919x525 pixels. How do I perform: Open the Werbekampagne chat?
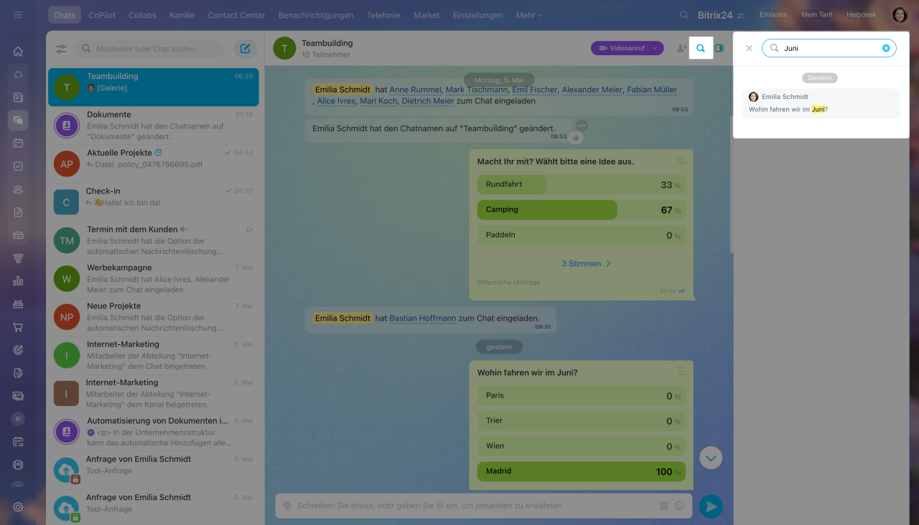point(154,278)
